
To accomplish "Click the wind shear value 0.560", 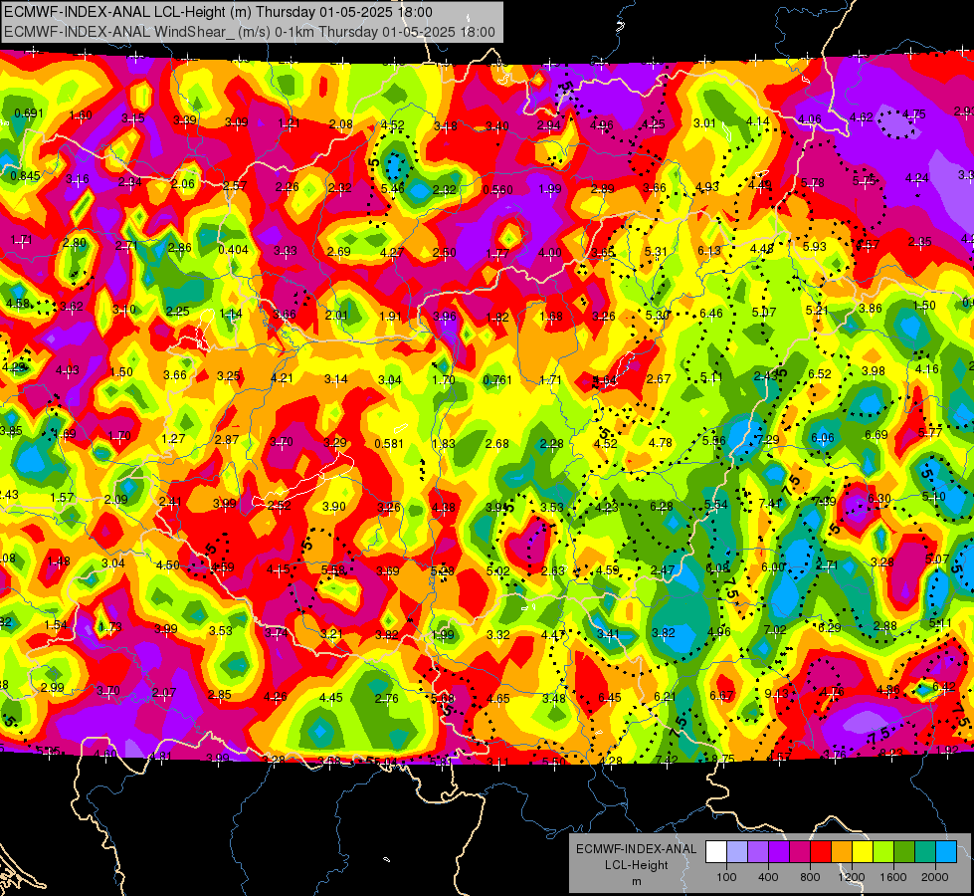I will pyautogui.click(x=497, y=189).
